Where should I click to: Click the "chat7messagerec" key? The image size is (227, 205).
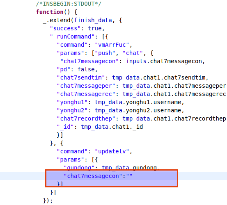(x=86, y=94)
